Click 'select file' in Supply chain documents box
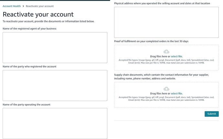 pos(176,94)
